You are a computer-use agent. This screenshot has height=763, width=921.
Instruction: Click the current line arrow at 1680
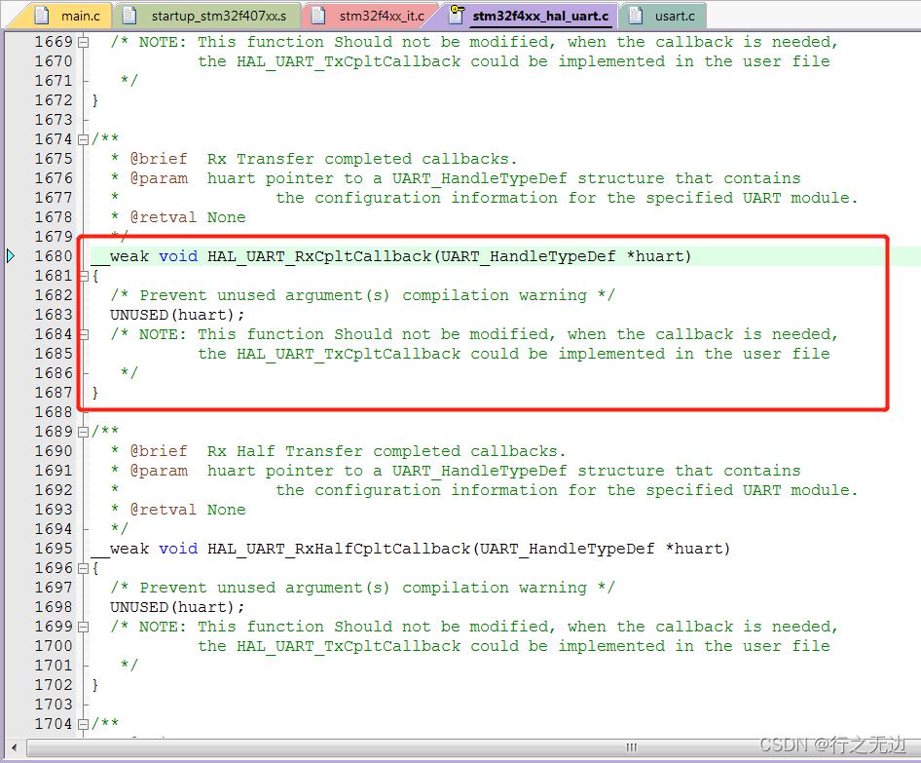tap(11, 256)
